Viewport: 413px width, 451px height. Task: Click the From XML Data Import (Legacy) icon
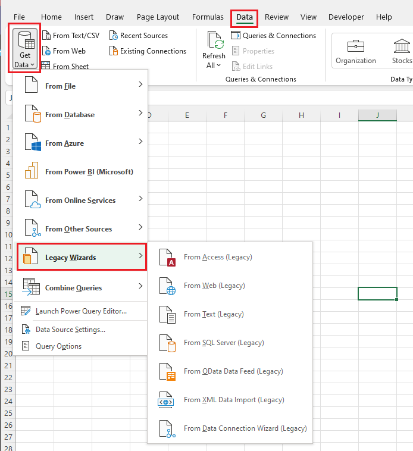point(166,400)
